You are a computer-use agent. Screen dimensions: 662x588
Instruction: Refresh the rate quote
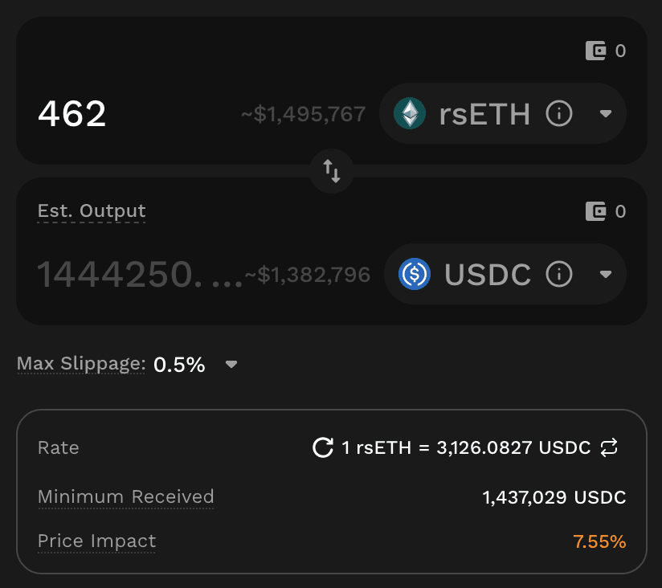pos(323,447)
